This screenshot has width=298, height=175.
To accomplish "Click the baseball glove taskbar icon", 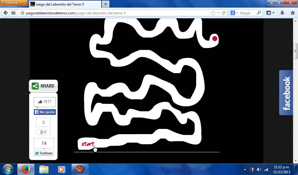I will pyautogui.click(x=80, y=169).
